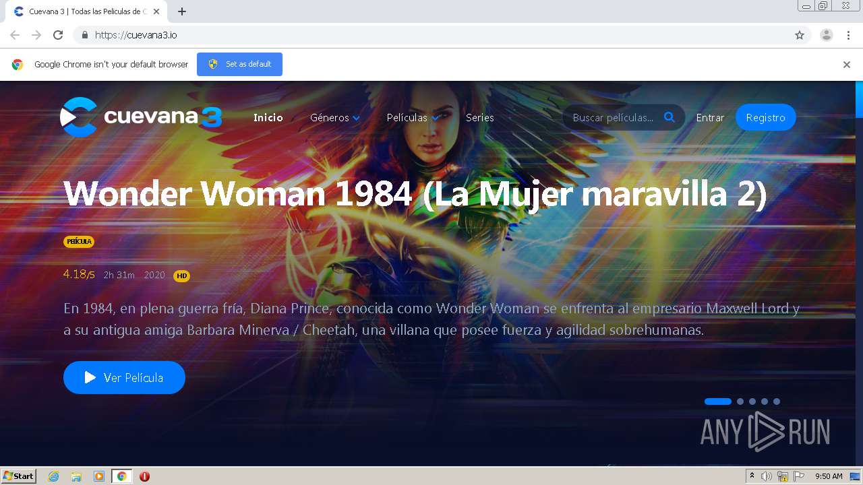Viewport: 863px width, 485px height.
Task: Open Internet Explorer from taskbar
Action: [54, 476]
